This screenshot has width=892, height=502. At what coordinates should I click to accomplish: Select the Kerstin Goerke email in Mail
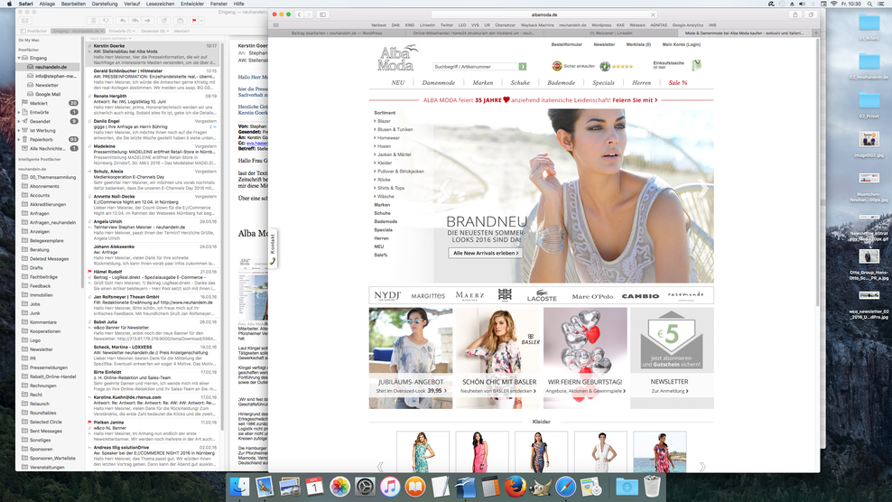(x=153, y=53)
